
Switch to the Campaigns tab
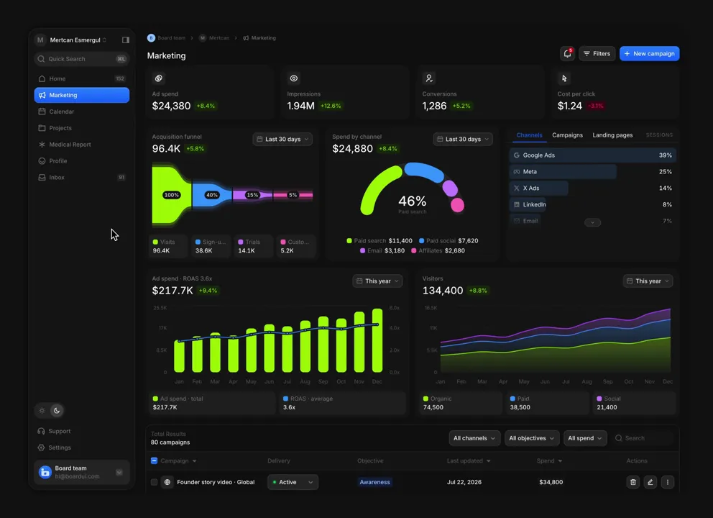point(567,135)
